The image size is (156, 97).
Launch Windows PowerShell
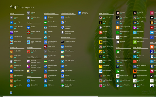coord(83,13)
